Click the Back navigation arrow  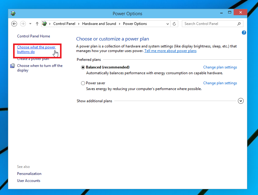tap(14, 24)
